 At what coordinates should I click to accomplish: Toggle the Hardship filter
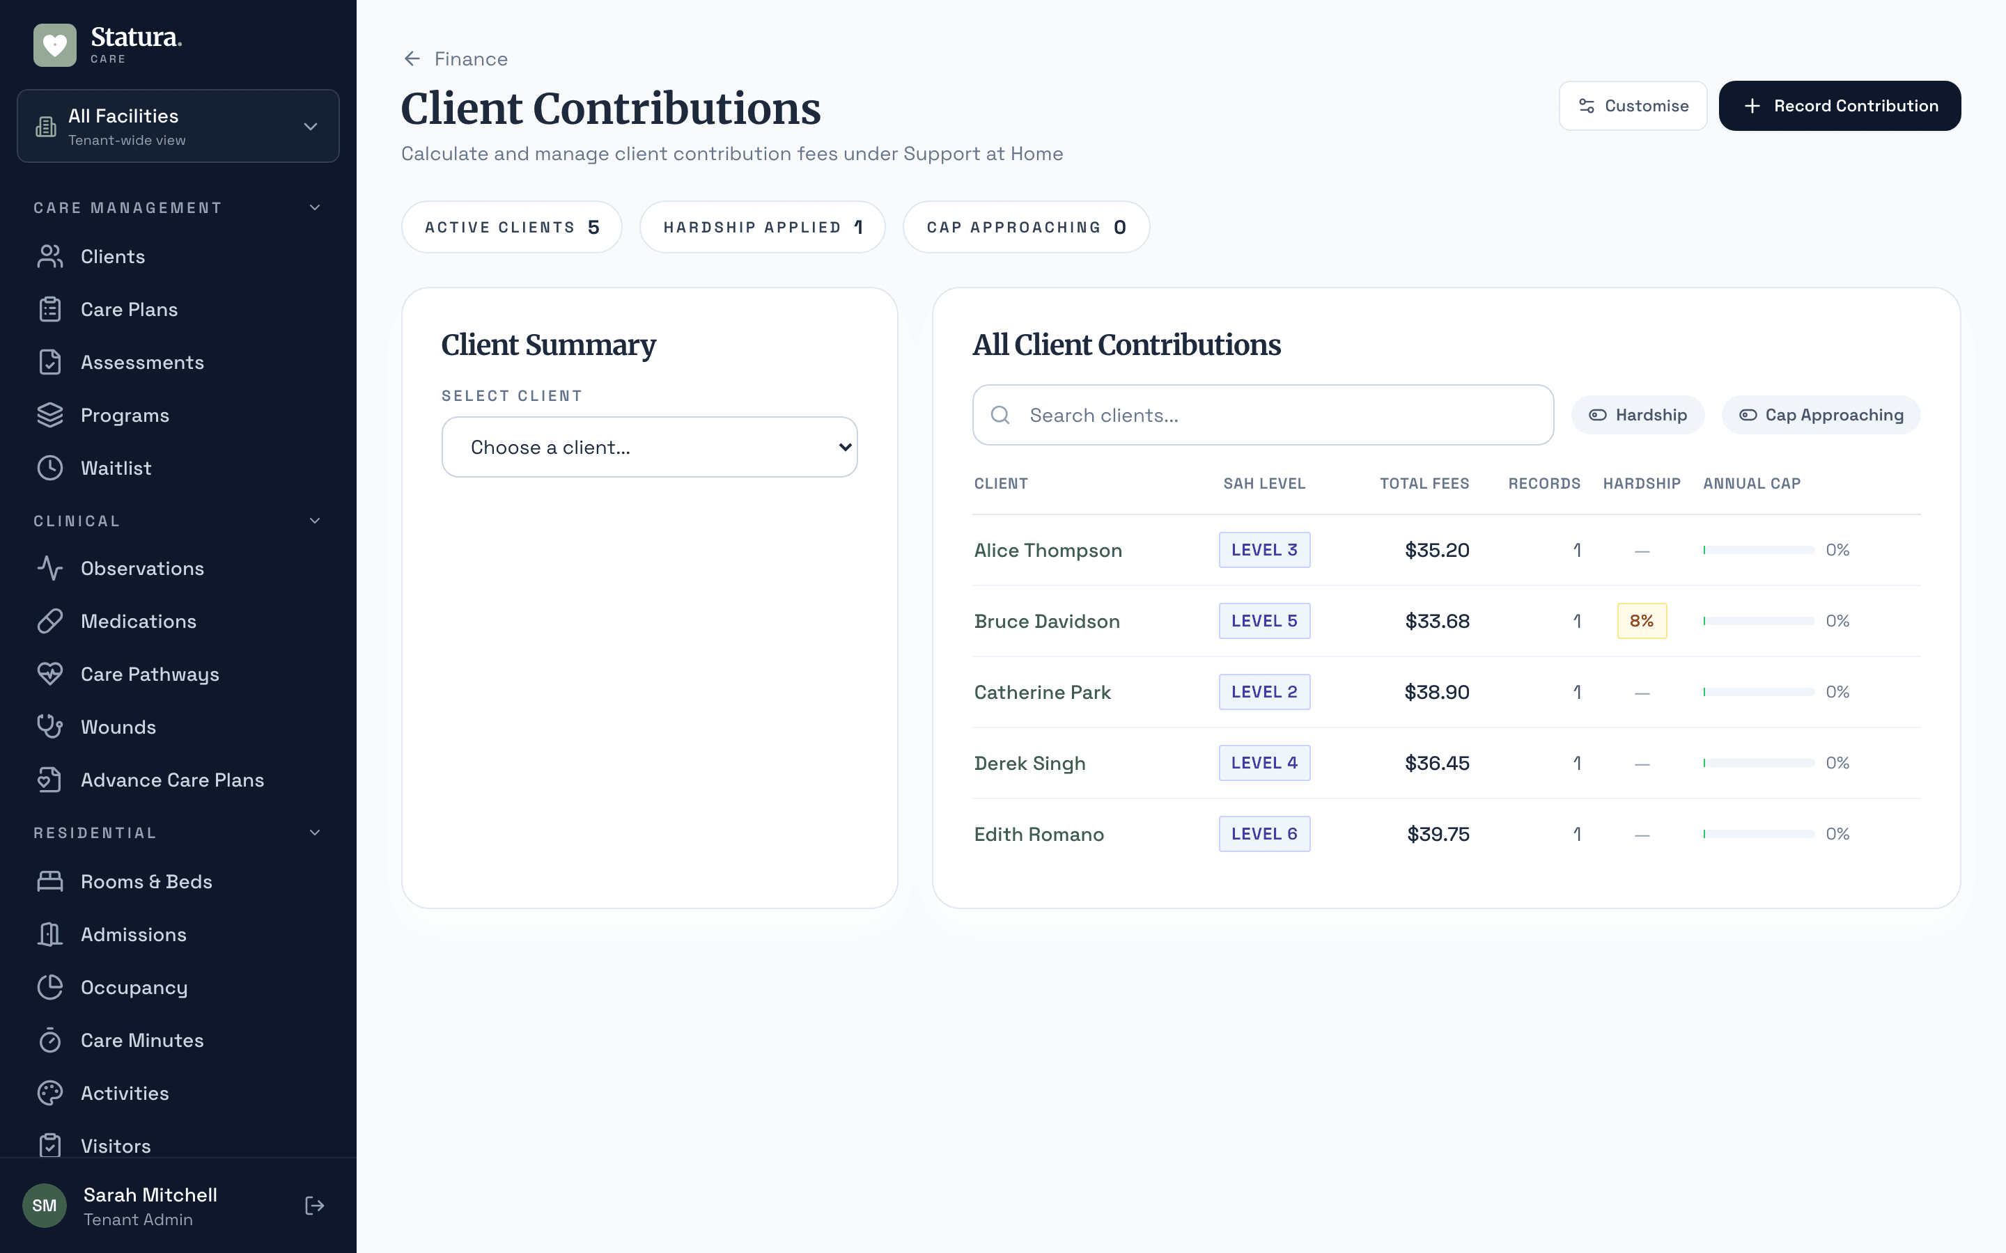coord(1637,414)
